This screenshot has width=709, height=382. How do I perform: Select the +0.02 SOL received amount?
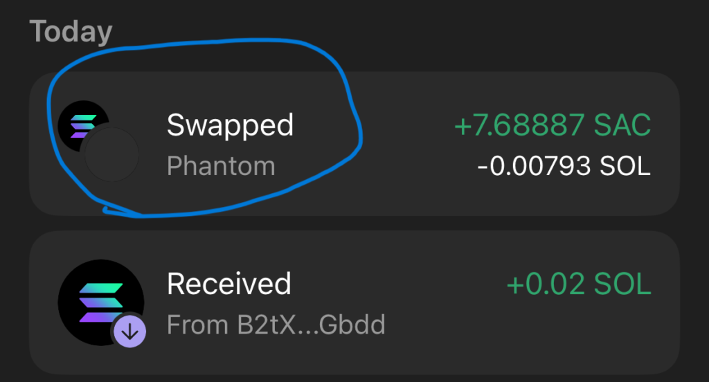click(578, 284)
